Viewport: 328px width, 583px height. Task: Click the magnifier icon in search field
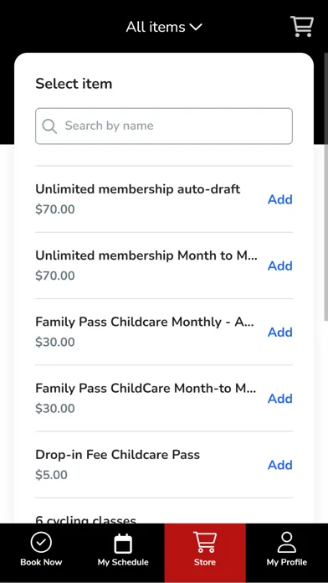tap(49, 126)
